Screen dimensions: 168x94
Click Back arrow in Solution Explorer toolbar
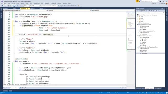[x=137, y=11]
